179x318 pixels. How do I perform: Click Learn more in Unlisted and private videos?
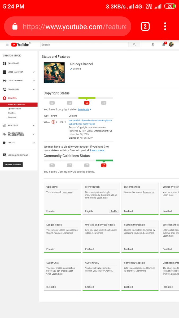(x=98, y=233)
